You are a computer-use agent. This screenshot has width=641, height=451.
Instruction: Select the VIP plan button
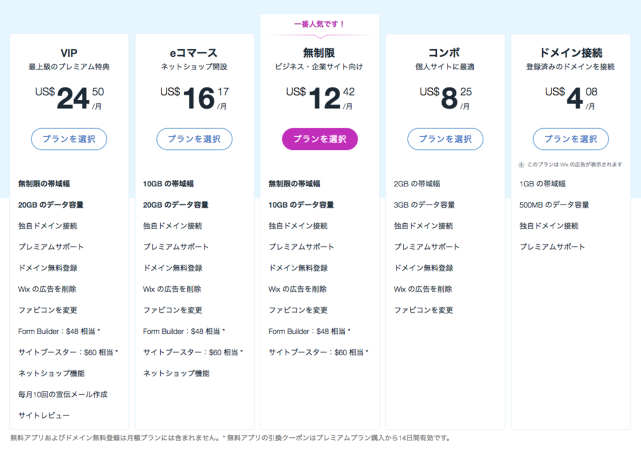(x=69, y=139)
